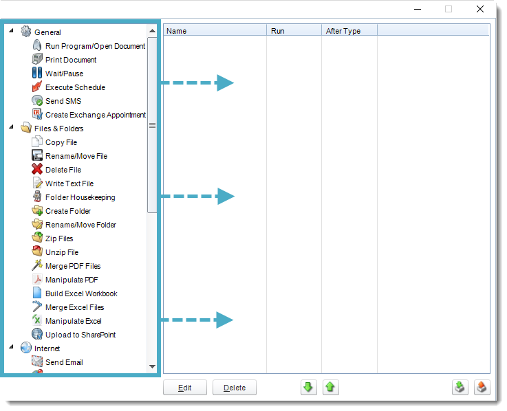Image resolution: width=507 pixels, height=411 pixels.
Task: Click the tree scrollbar thumb
Action: tap(152, 125)
